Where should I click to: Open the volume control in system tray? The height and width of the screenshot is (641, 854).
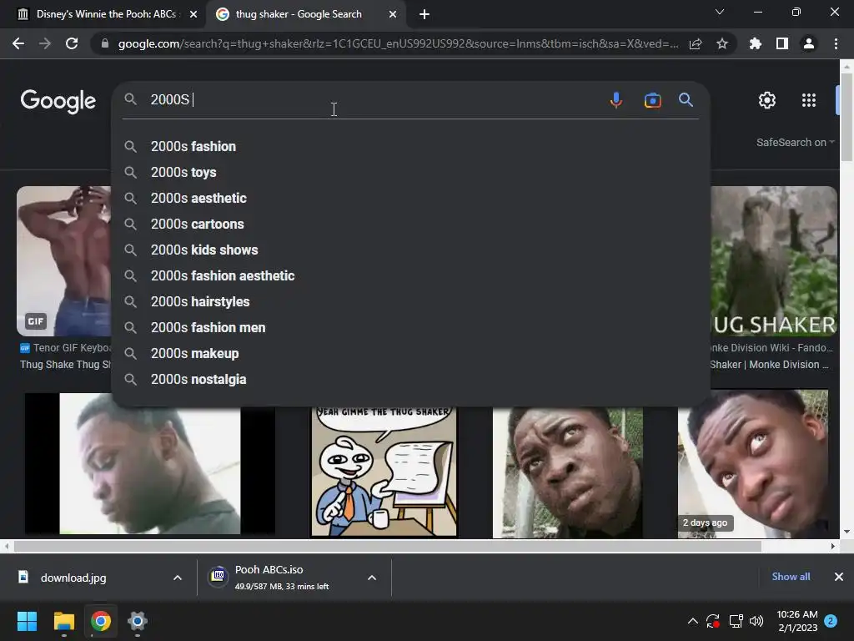pos(756,621)
